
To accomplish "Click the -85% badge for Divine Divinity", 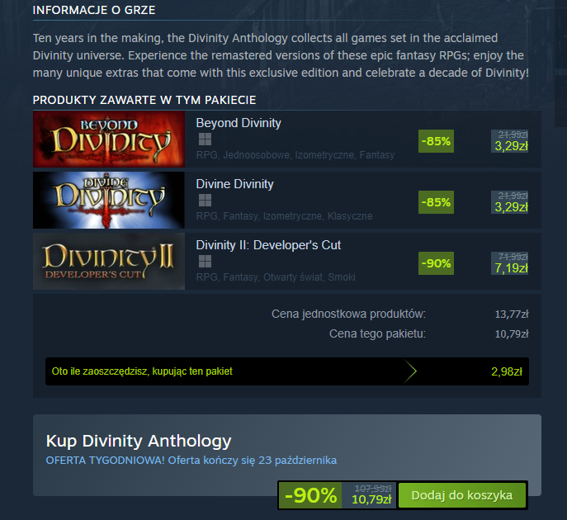I will click(x=436, y=202).
